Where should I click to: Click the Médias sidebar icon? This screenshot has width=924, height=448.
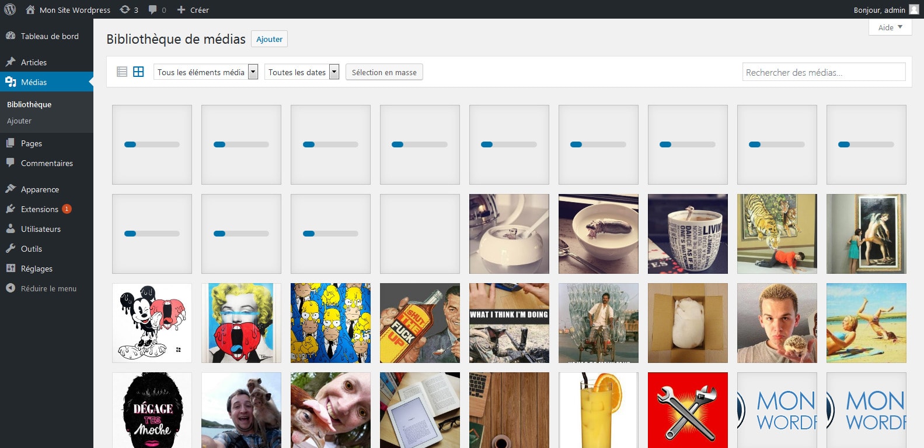pyautogui.click(x=11, y=82)
